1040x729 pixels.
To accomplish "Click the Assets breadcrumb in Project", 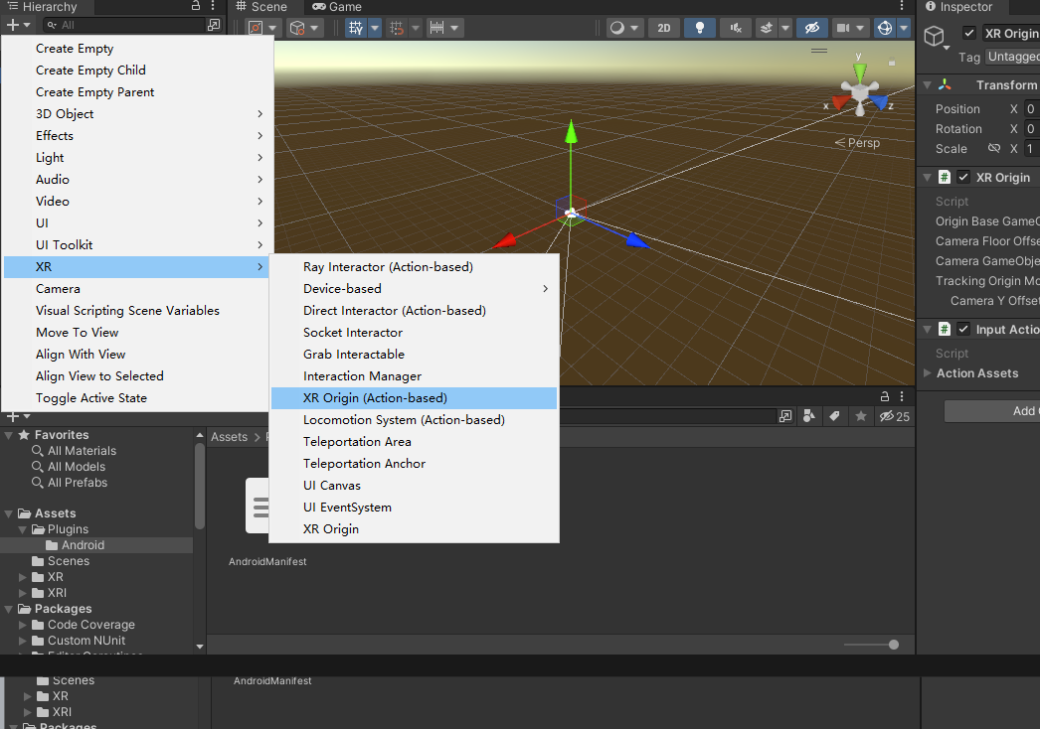I will pyautogui.click(x=229, y=437).
